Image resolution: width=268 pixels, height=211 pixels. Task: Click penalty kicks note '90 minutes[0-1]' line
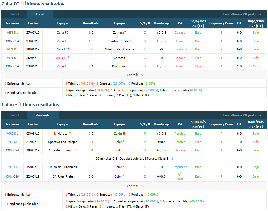(x=134, y=159)
